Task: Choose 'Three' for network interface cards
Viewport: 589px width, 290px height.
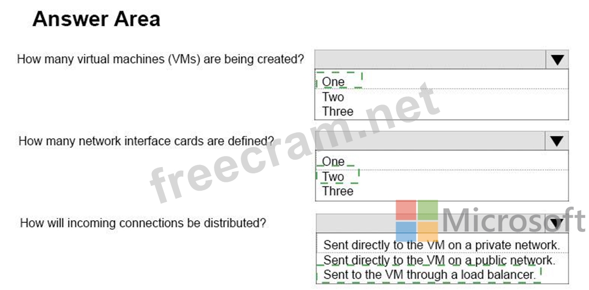Action: (x=338, y=191)
